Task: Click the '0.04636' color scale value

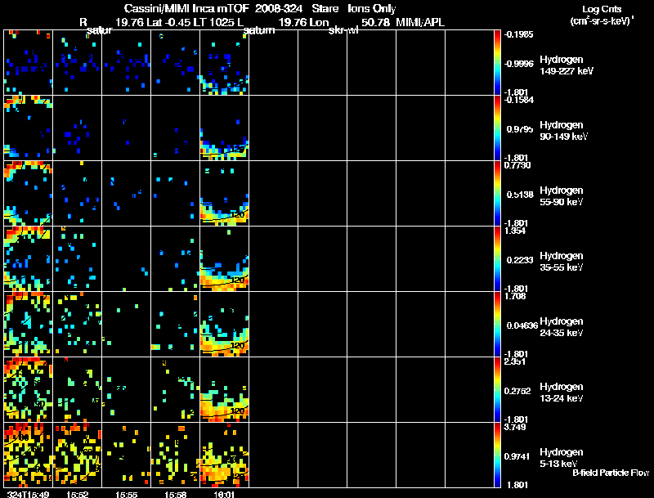Action: click(x=522, y=325)
